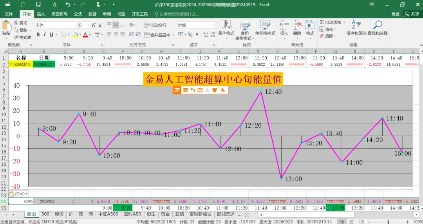
Task: Switch to 插入 Insert tab
Action: 41,14
